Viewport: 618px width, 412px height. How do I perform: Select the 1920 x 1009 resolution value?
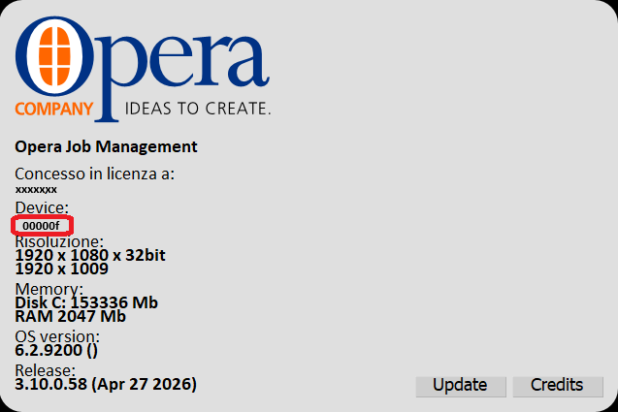pyautogui.click(x=61, y=269)
